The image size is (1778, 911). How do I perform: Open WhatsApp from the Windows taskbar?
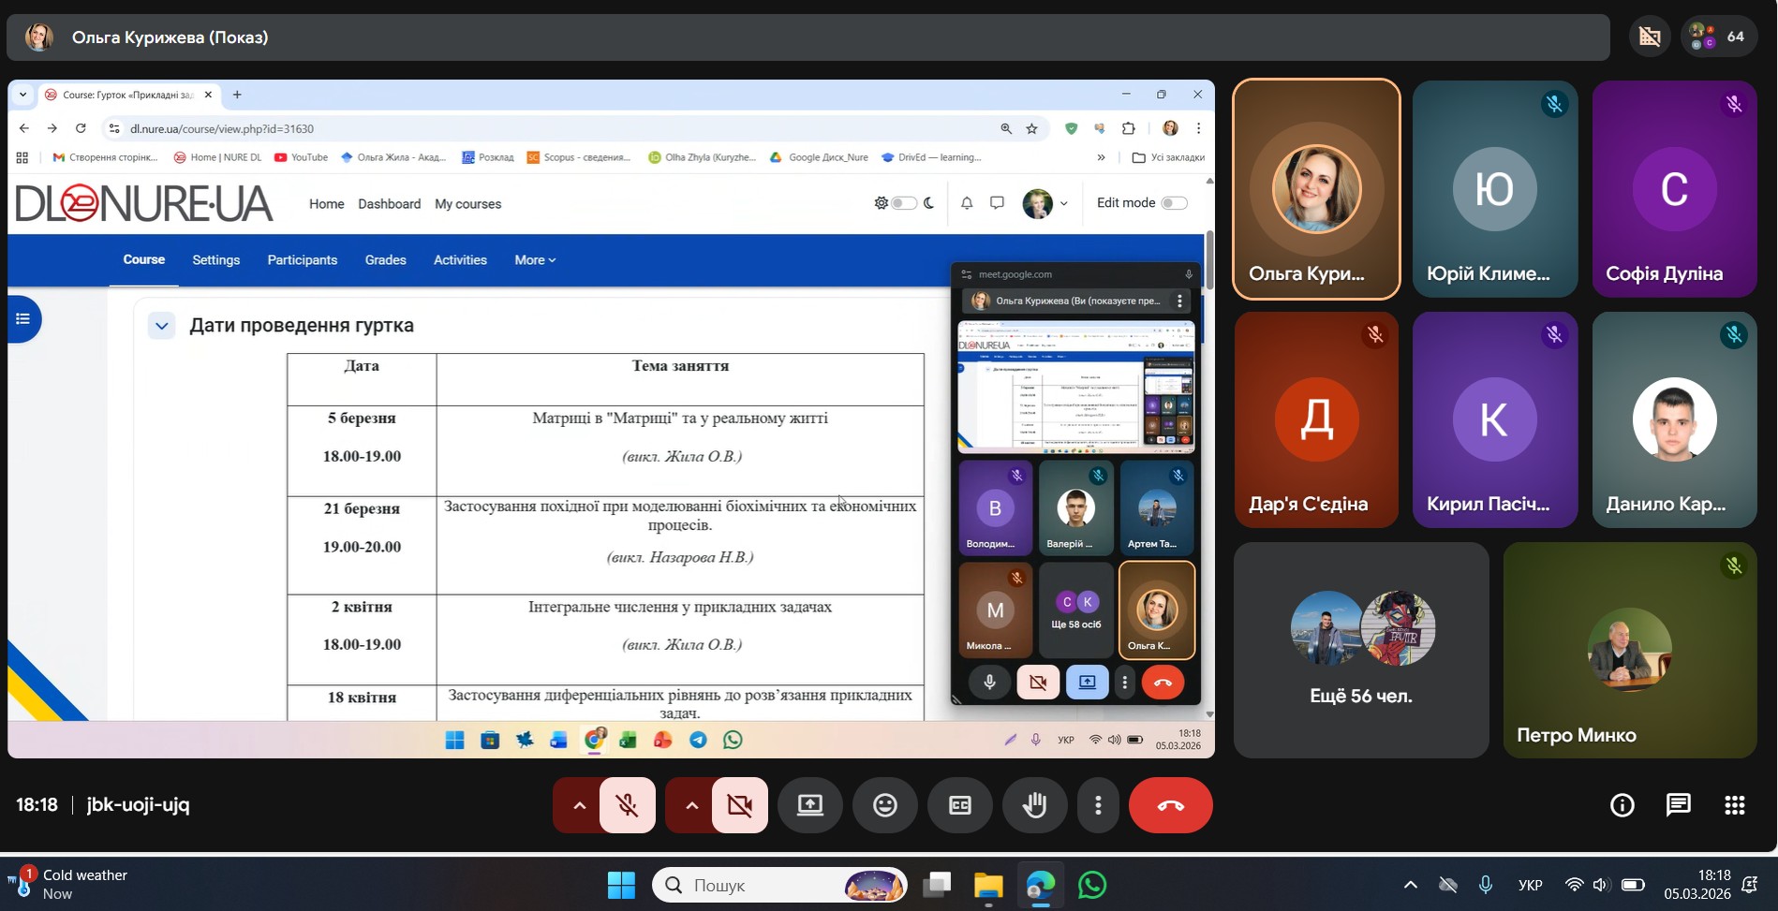click(x=1092, y=885)
